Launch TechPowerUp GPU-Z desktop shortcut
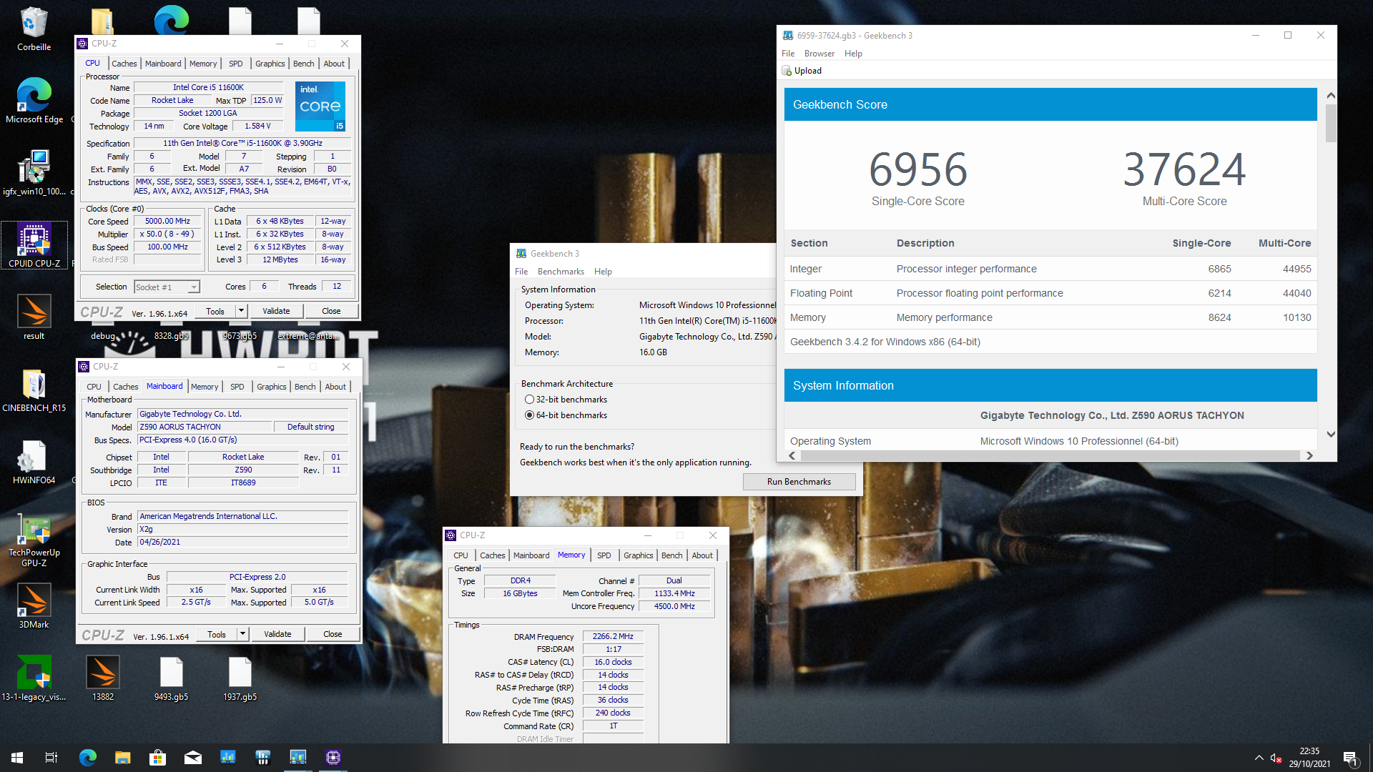The height and width of the screenshot is (772, 1373). point(34,539)
